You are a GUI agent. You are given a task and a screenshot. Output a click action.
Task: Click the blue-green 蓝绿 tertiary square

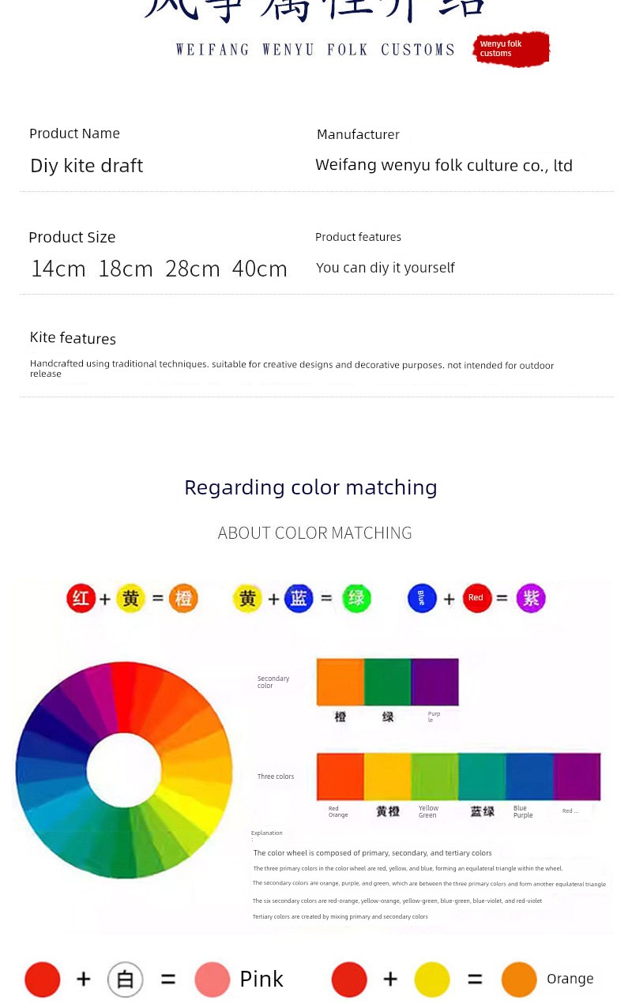tap(482, 777)
